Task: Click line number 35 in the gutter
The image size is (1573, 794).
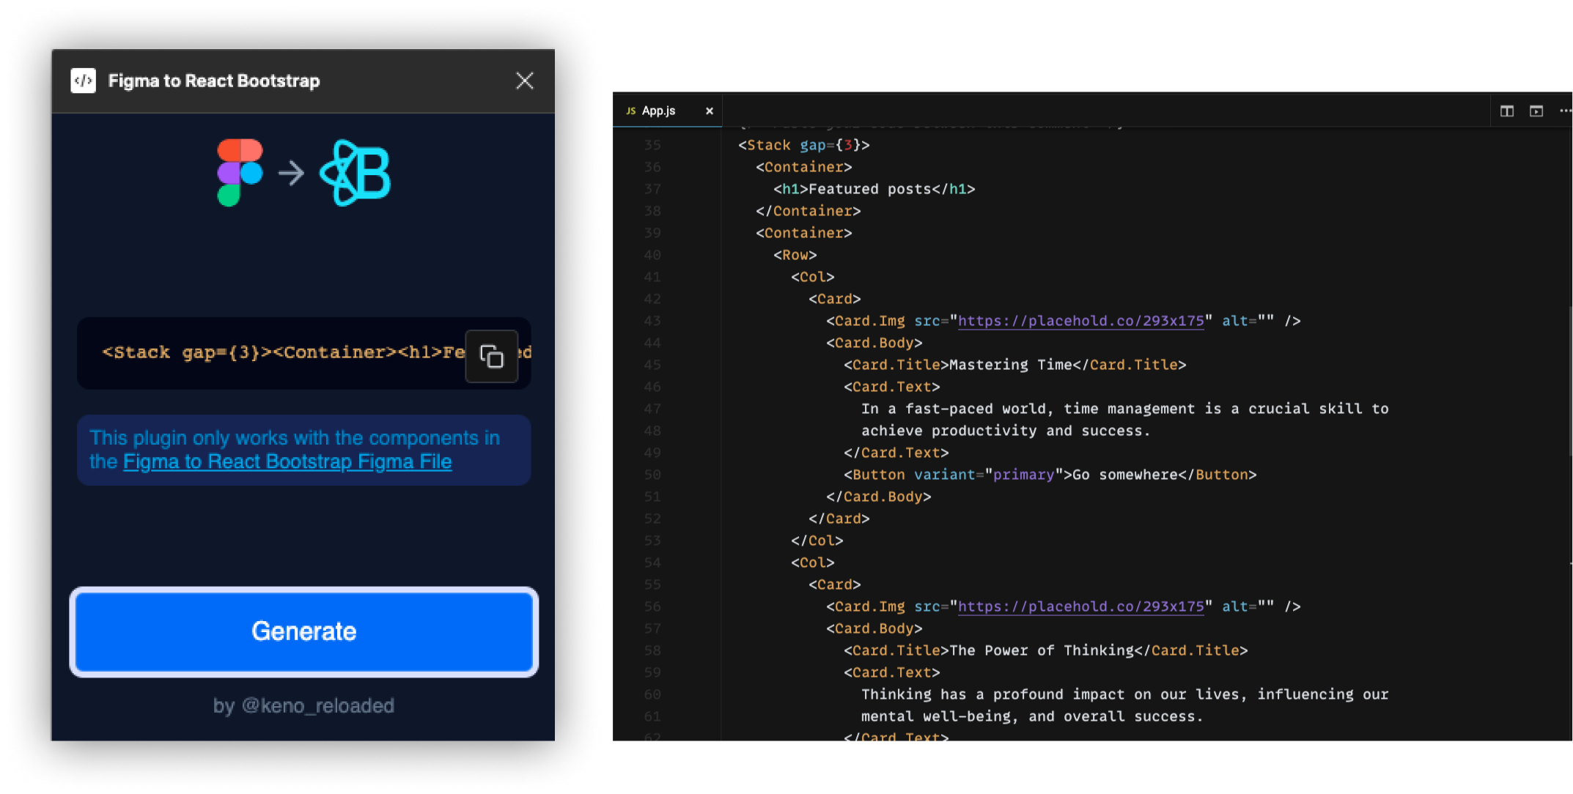Action: 652,145
